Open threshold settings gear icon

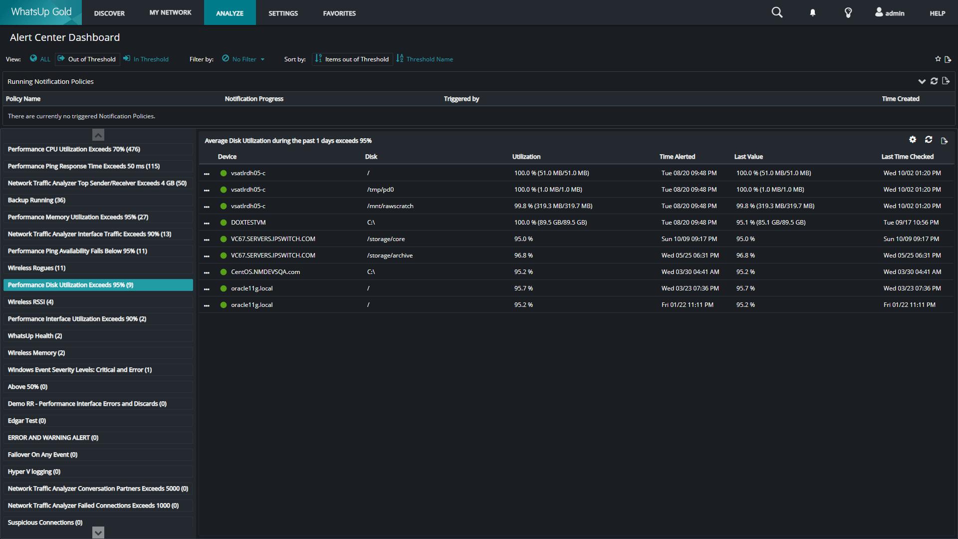click(x=913, y=140)
